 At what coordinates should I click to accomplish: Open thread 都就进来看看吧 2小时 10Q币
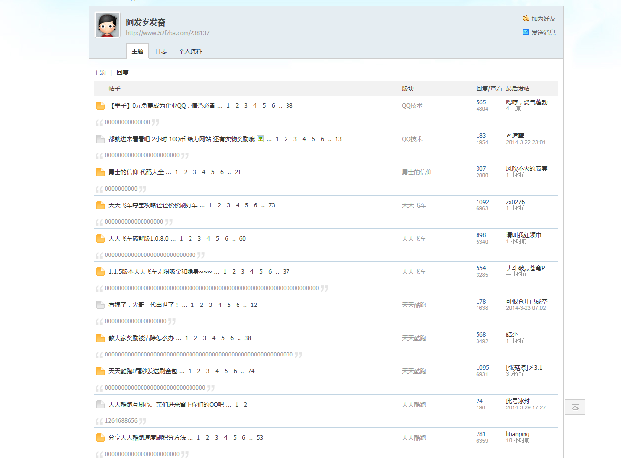tap(182, 139)
